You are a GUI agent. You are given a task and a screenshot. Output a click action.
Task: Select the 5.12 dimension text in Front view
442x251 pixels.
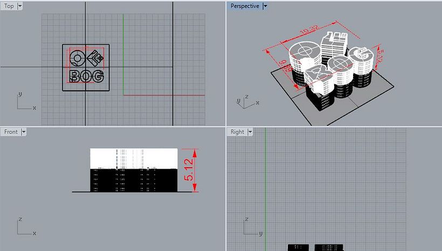tap(188, 169)
